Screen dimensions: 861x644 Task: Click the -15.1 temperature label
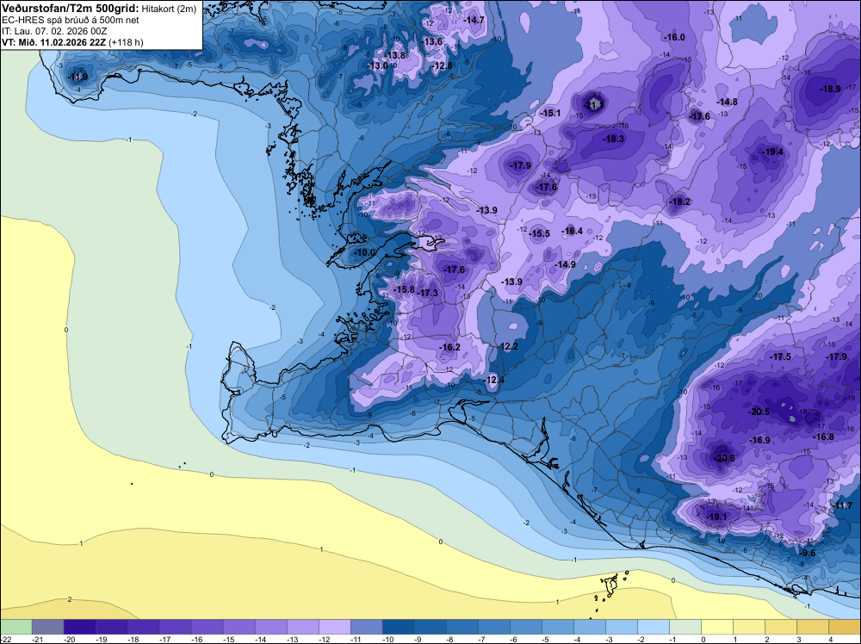(550, 113)
